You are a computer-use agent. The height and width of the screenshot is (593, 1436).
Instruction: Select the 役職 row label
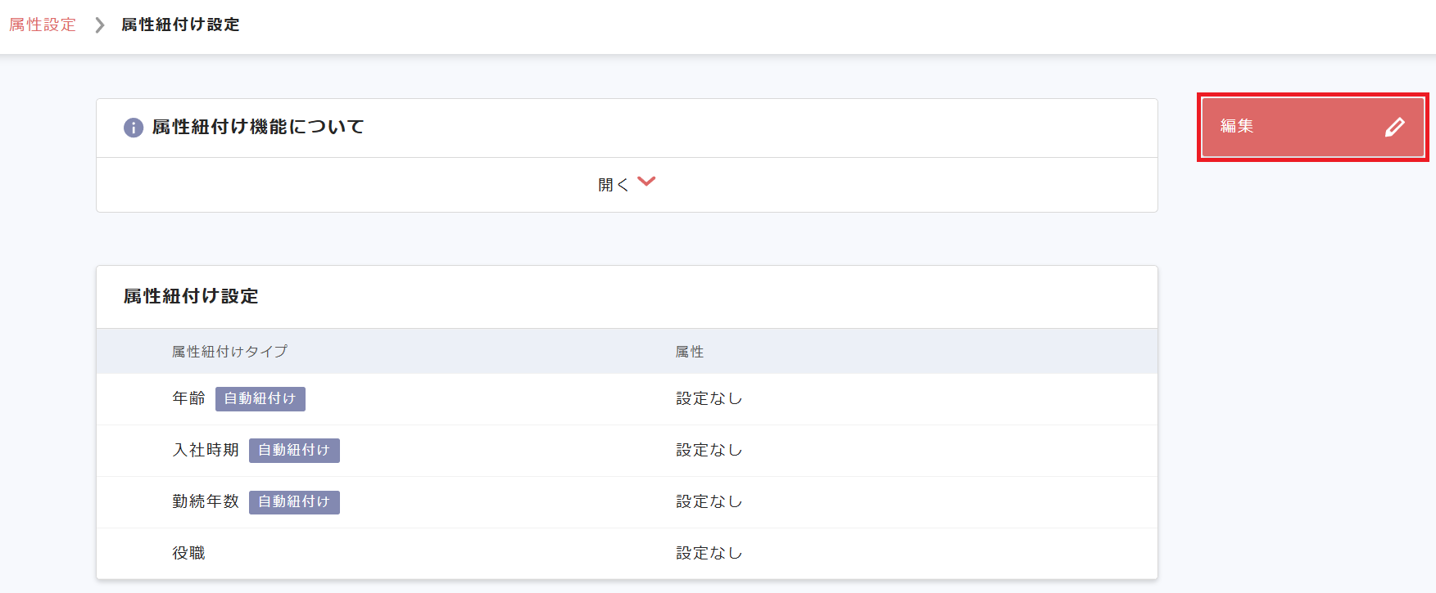(x=188, y=553)
